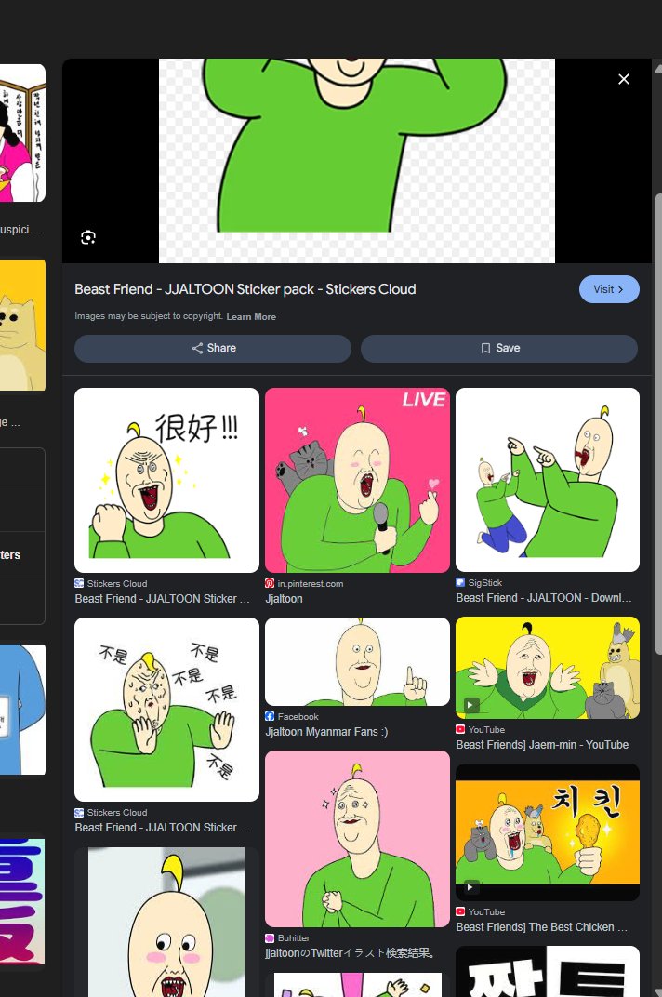This screenshot has width=662, height=997.
Task: Open the SigStick pointing characters thumbnail
Action: coord(548,479)
